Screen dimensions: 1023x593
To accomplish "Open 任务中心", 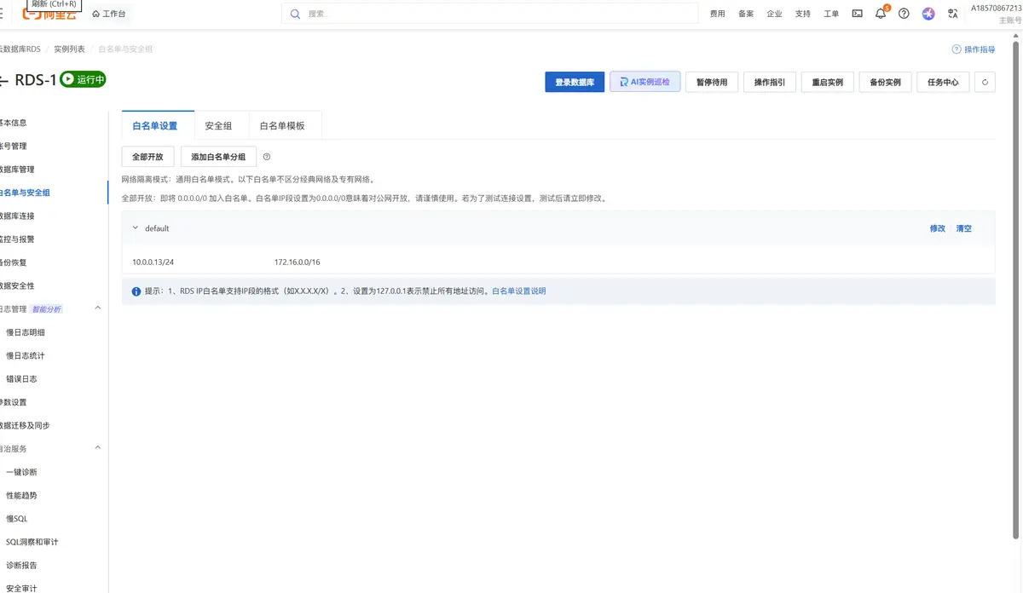I will pos(943,82).
